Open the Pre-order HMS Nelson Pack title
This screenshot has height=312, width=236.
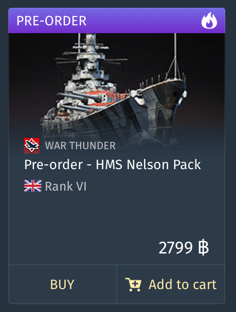click(112, 165)
